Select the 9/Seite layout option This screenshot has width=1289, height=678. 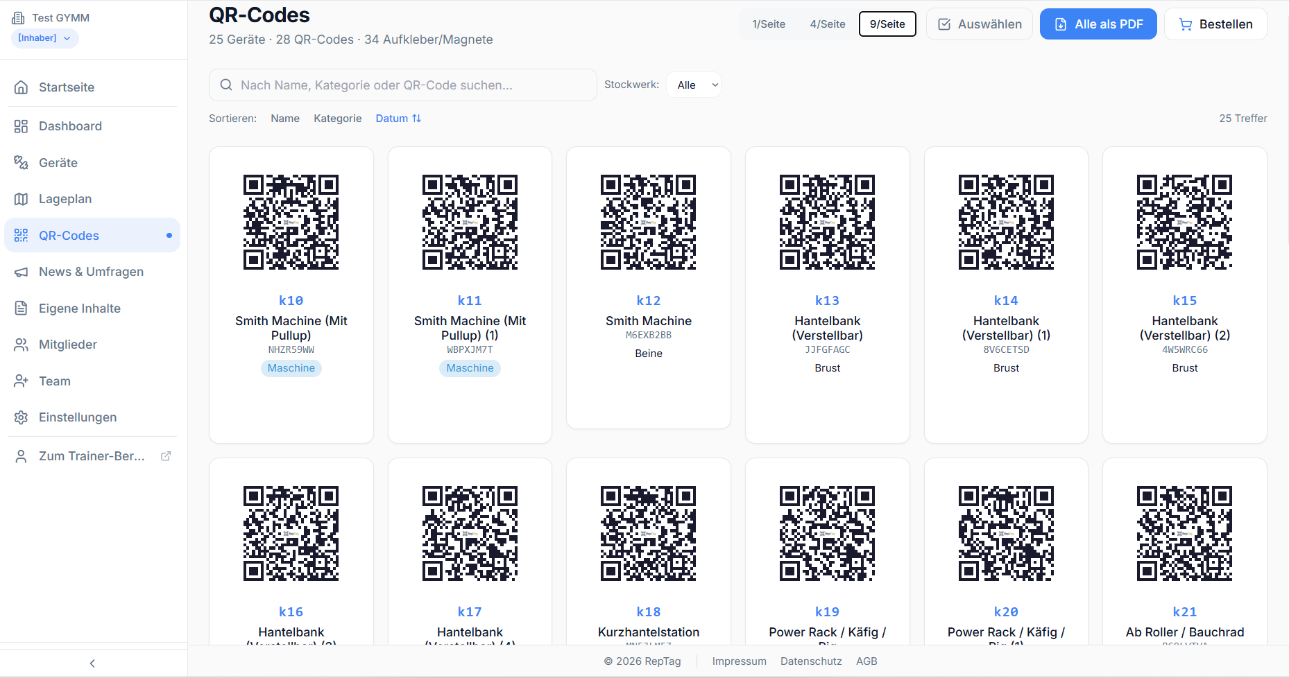coord(887,24)
